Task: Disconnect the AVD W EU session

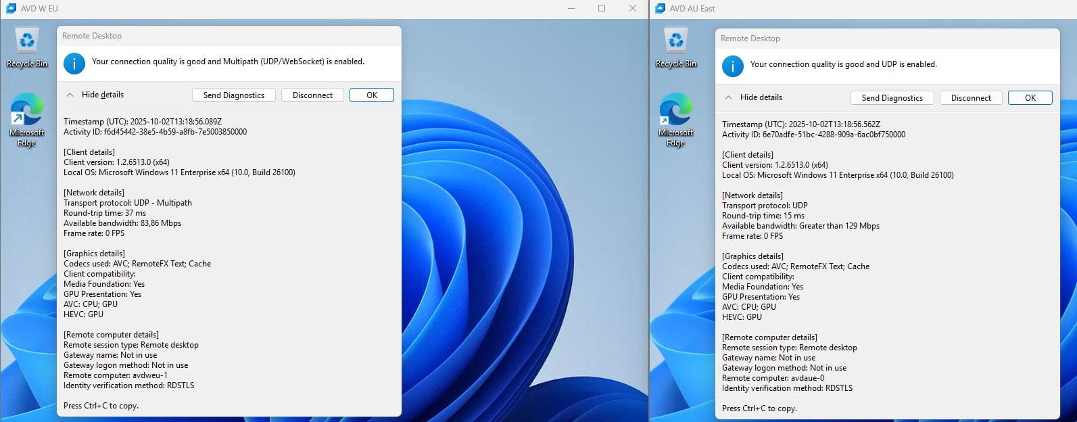Action: pyautogui.click(x=312, y=95)
